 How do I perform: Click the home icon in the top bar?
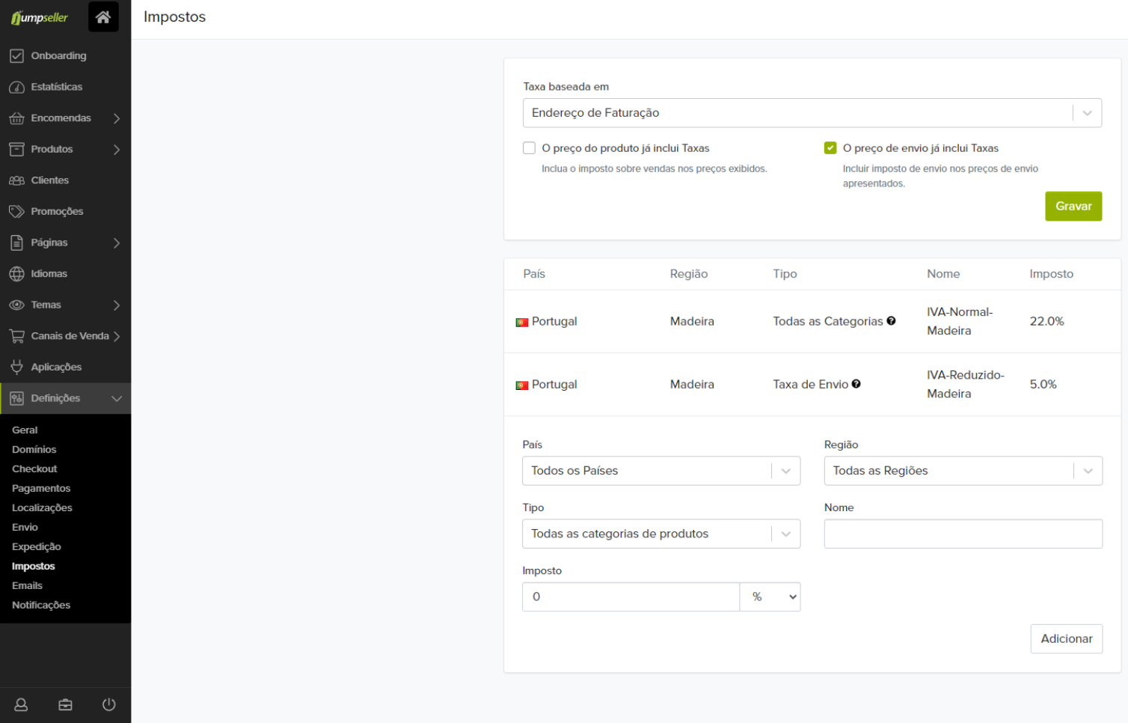[103, 16]
